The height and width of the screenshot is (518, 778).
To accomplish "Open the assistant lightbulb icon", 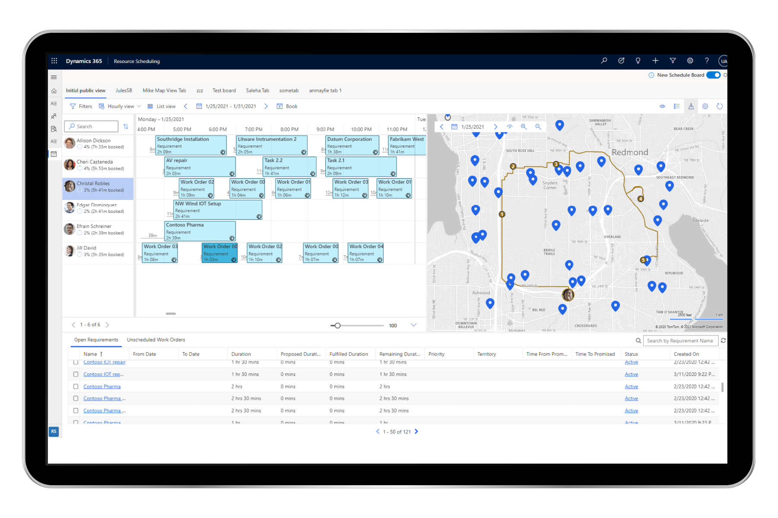I will pos(638,61).
